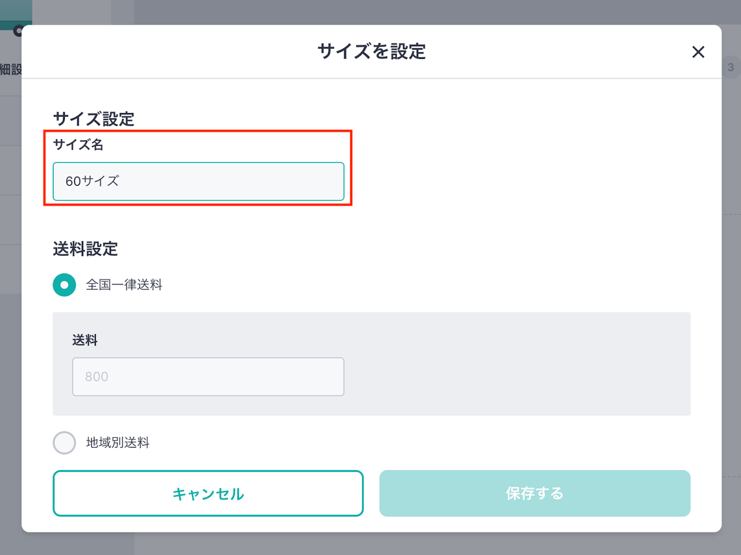Close the サイズを設定 dialog with X icon
Image resolution: width=741 pixels, height=555 pixels.
pos(698,52)
